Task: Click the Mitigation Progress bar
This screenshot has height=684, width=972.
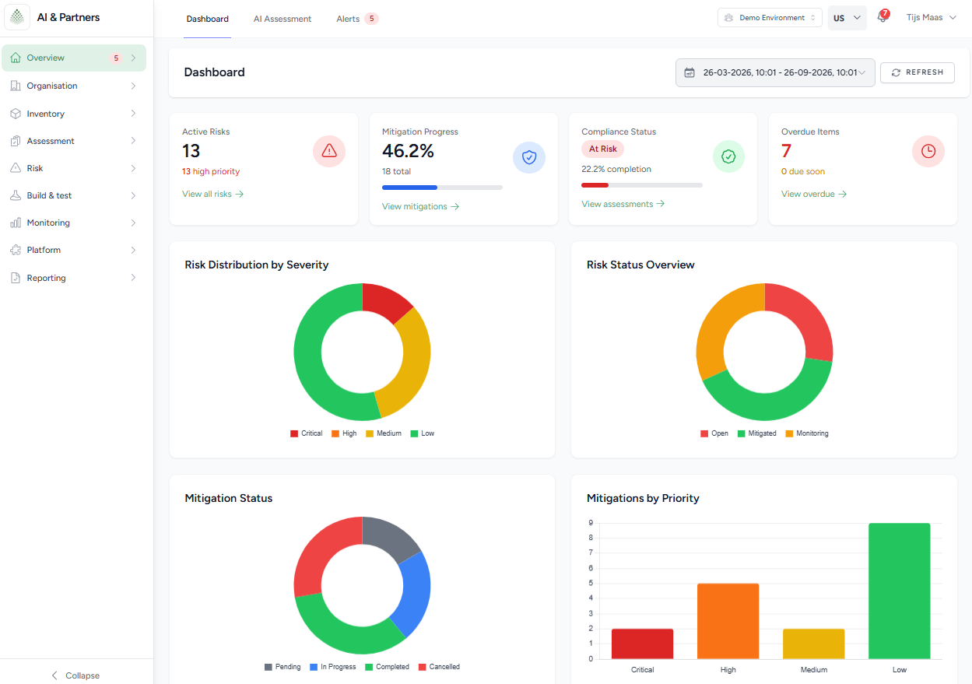Action: tap(442, 188)
